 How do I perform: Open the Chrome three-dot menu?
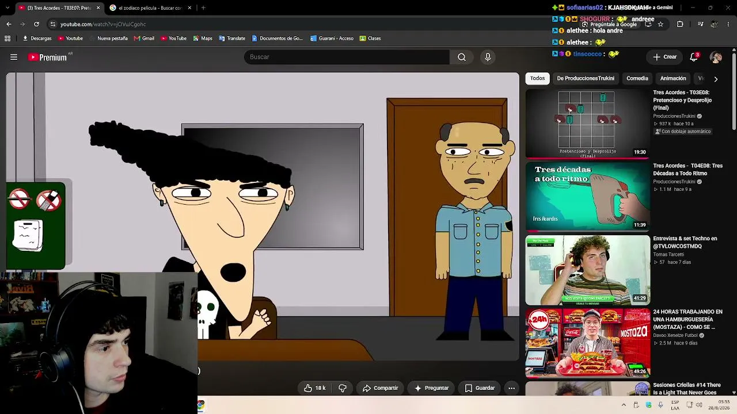tap(728, 24)
